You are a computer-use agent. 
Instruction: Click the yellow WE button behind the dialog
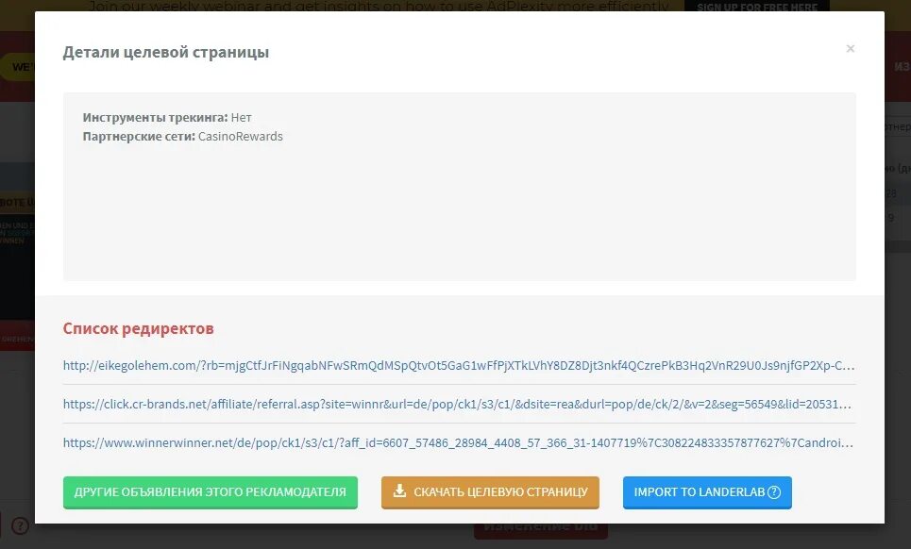coord(17,67)
